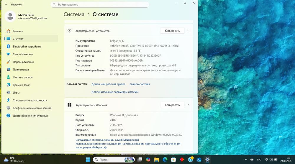Screen dimensions: 295x164
Task: Open the Wi-Fi network tray icon
Action: [266, 160]
